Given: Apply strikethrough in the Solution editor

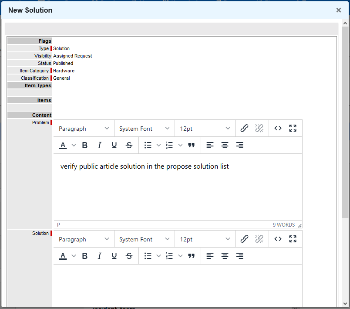Looking at the screenshot, I should coord(129,256).
